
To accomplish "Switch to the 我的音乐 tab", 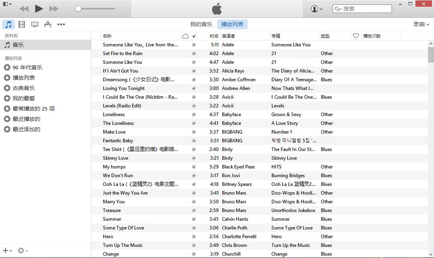I will (x=201, y=25).
